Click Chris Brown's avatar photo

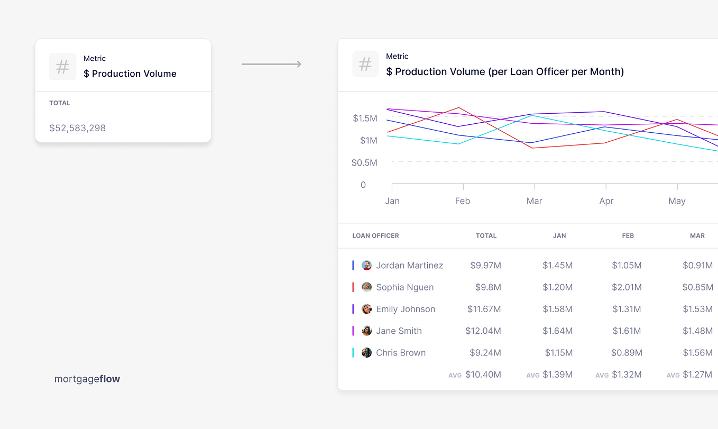coord(366,352)
